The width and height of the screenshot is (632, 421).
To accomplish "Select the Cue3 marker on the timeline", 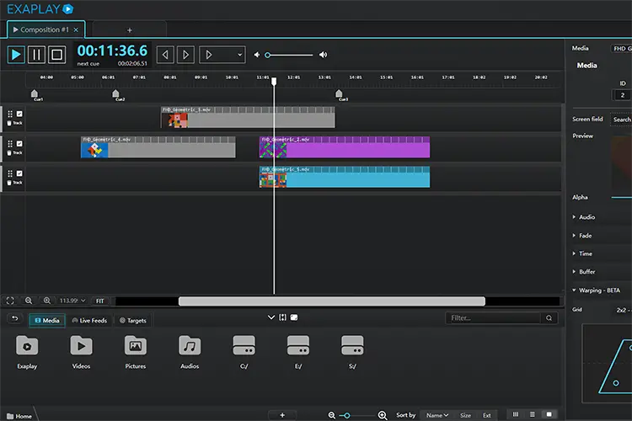I will coord(339,94).
